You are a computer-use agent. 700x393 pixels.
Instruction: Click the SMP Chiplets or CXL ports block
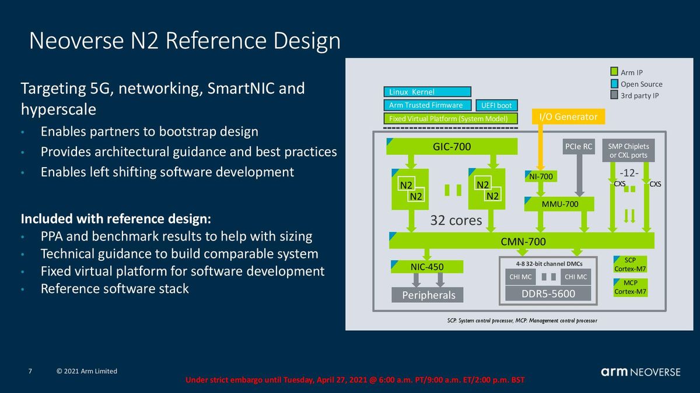tap(629, 150)
